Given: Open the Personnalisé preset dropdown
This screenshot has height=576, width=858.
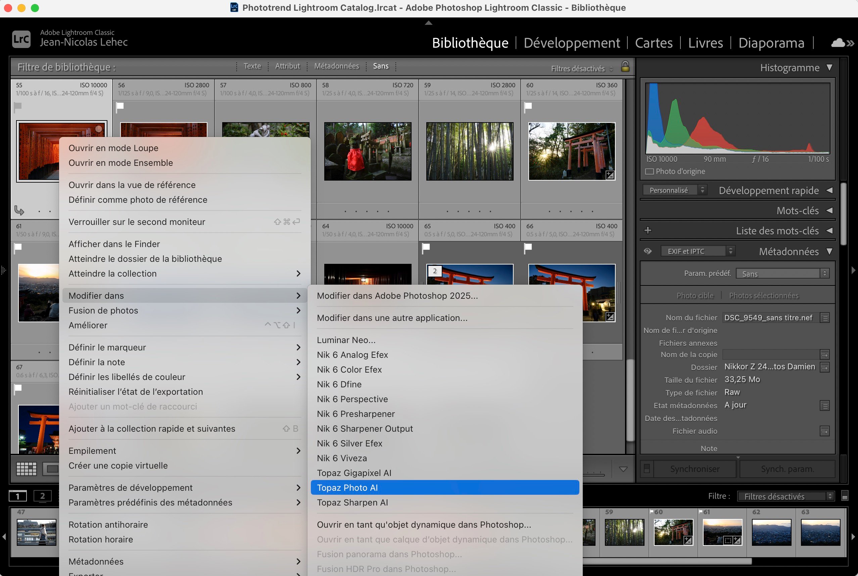Looking at the screenshot, I should click(674, 190).
